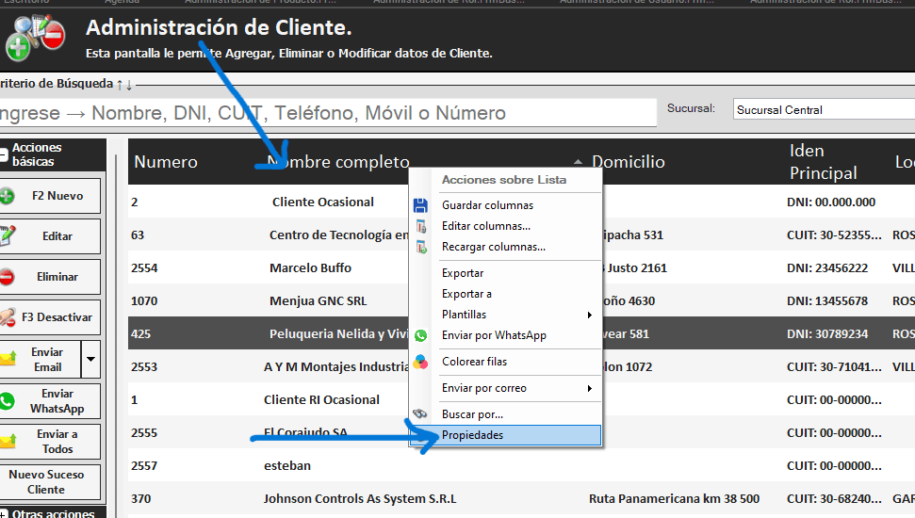Click the Nuevo Suceso Cliente button
915x518 pixels.
(x=46, y=482)
